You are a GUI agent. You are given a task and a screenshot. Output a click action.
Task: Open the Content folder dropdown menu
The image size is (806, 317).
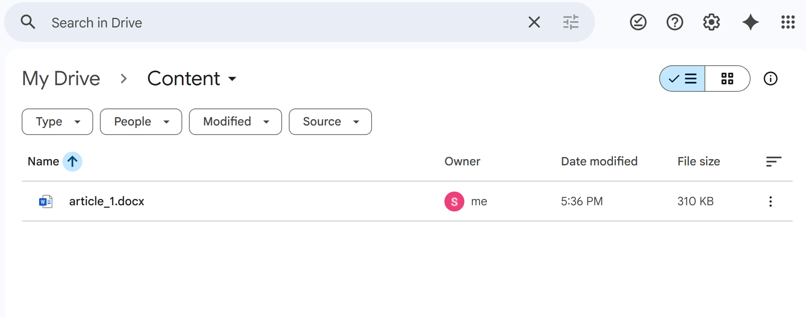click(x=192, y=79)
